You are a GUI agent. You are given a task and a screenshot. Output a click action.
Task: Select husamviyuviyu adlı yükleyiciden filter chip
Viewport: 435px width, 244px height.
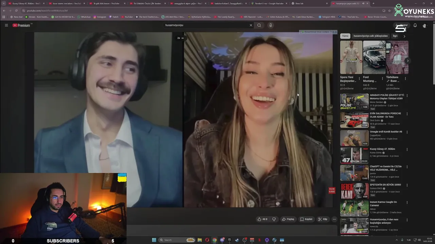click(370, 36)
